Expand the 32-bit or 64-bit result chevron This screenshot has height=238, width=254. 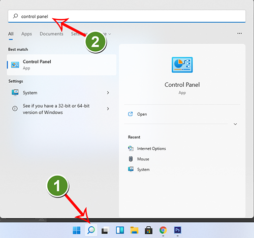click(108, 109)
